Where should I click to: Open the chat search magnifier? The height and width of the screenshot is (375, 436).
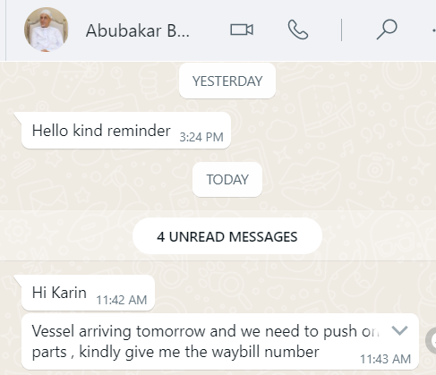click(x=387, y=30)
